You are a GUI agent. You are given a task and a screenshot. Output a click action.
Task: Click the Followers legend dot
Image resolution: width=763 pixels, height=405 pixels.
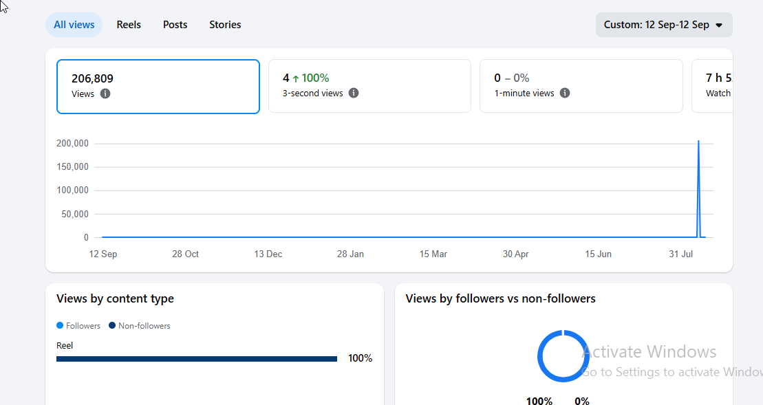click(60, 325)
